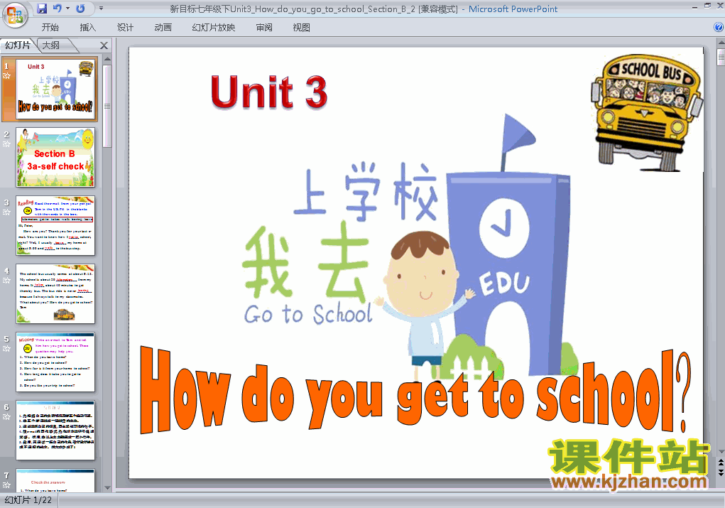725x508 pixels.
Task: Save the presentation with the floppy-disk icon
Action: tap(42, 9)
